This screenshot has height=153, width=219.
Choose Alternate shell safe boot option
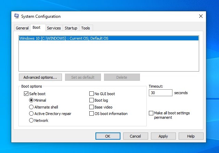pos(31,107)
